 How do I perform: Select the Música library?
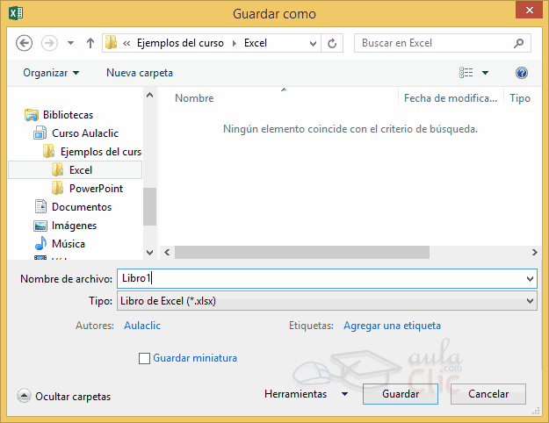pyautogui.click(x=68, y=244)
